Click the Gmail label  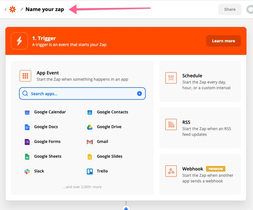102,142
